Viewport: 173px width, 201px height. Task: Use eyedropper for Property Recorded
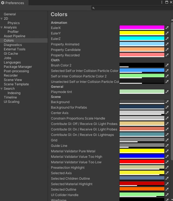coord(167,55)
